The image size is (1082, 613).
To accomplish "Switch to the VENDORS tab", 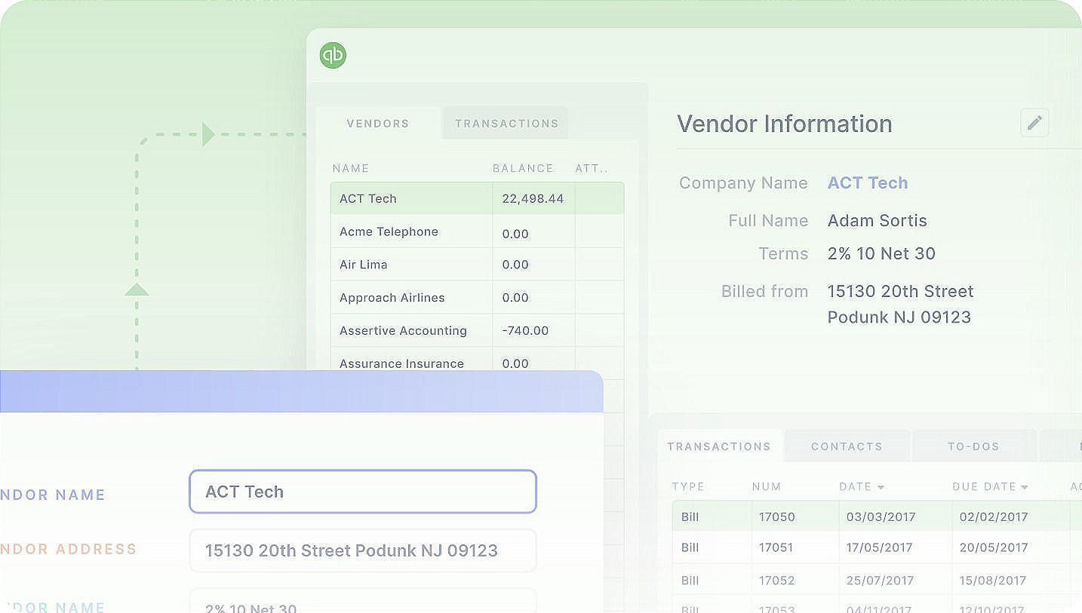I will [377, 123].
